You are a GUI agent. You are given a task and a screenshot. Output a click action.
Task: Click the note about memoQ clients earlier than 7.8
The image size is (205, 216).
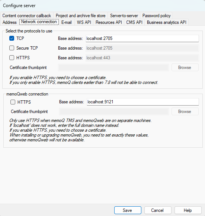[x=84, y=82]
